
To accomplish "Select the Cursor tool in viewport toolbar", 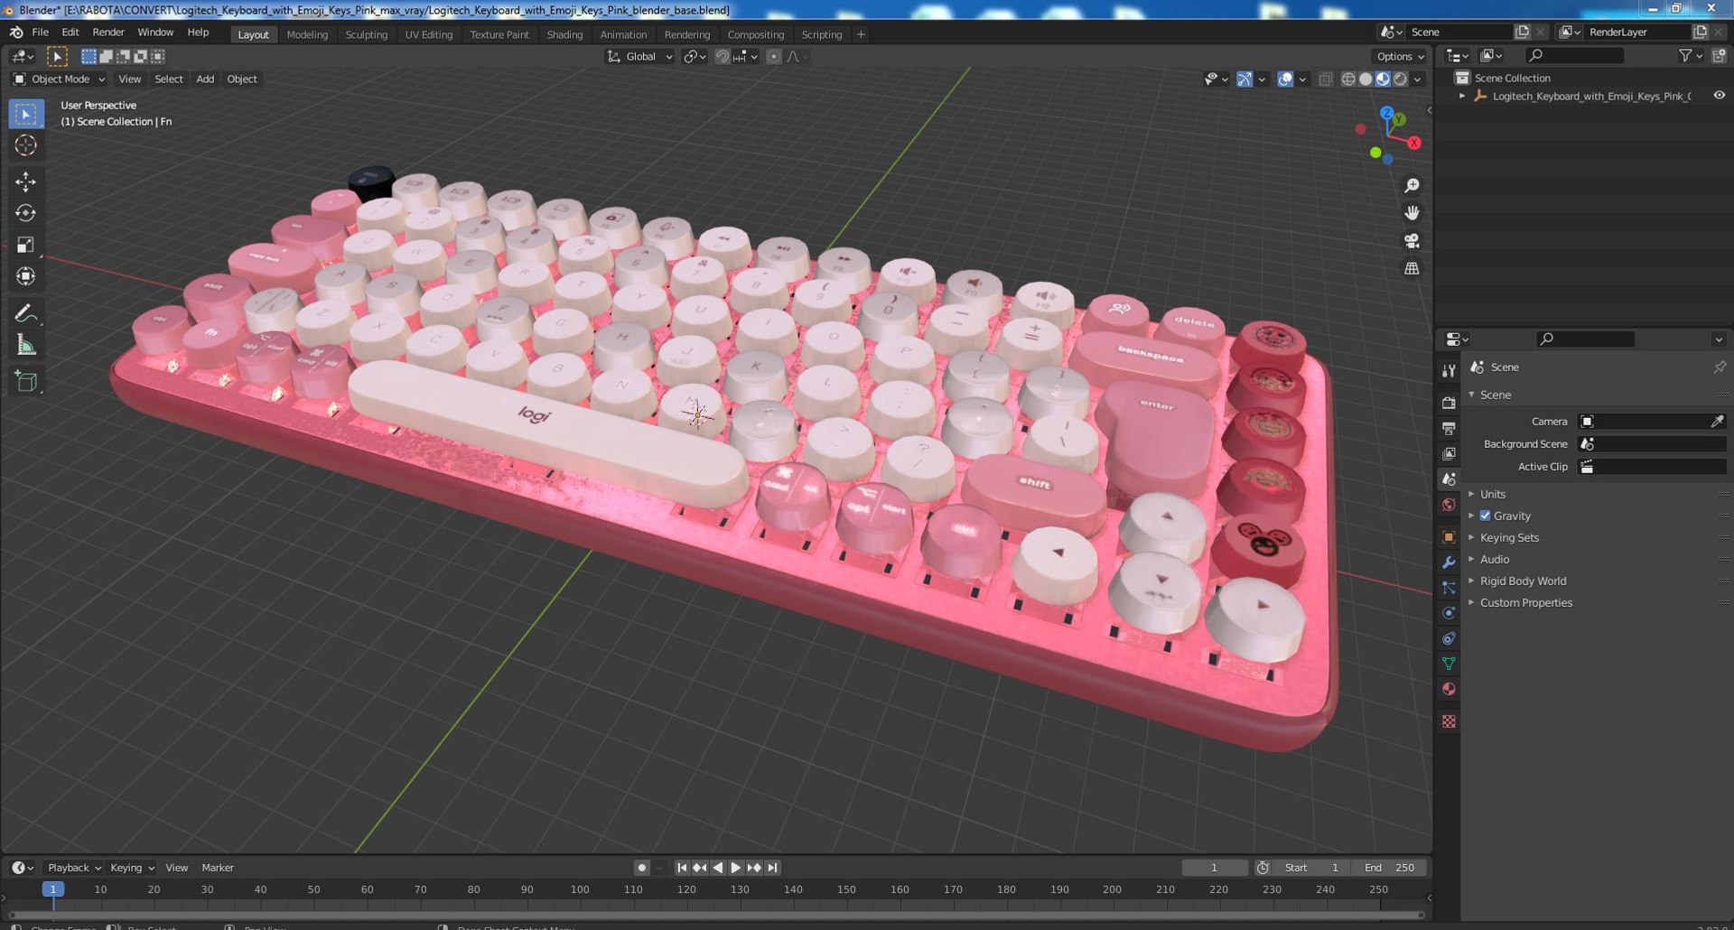I will click(x=25, y=145).
